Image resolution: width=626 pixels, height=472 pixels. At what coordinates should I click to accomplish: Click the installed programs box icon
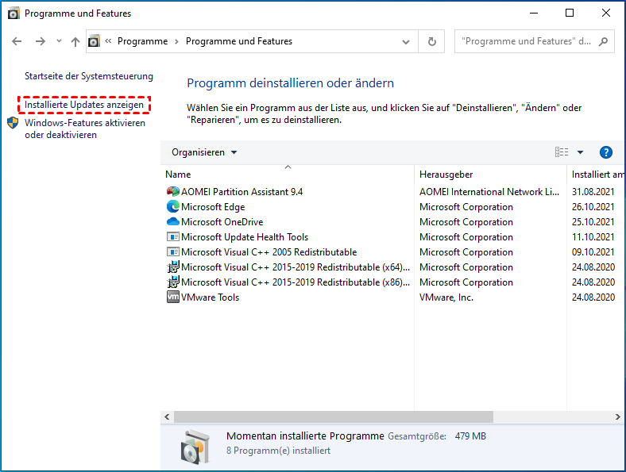click(195, 447)
